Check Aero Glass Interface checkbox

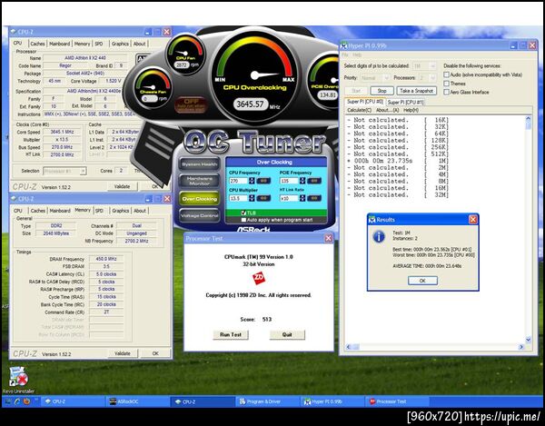point(447,92)
